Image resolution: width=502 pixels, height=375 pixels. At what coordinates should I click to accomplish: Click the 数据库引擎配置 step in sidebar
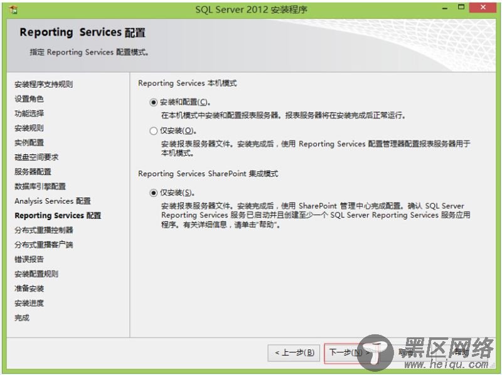40,186
